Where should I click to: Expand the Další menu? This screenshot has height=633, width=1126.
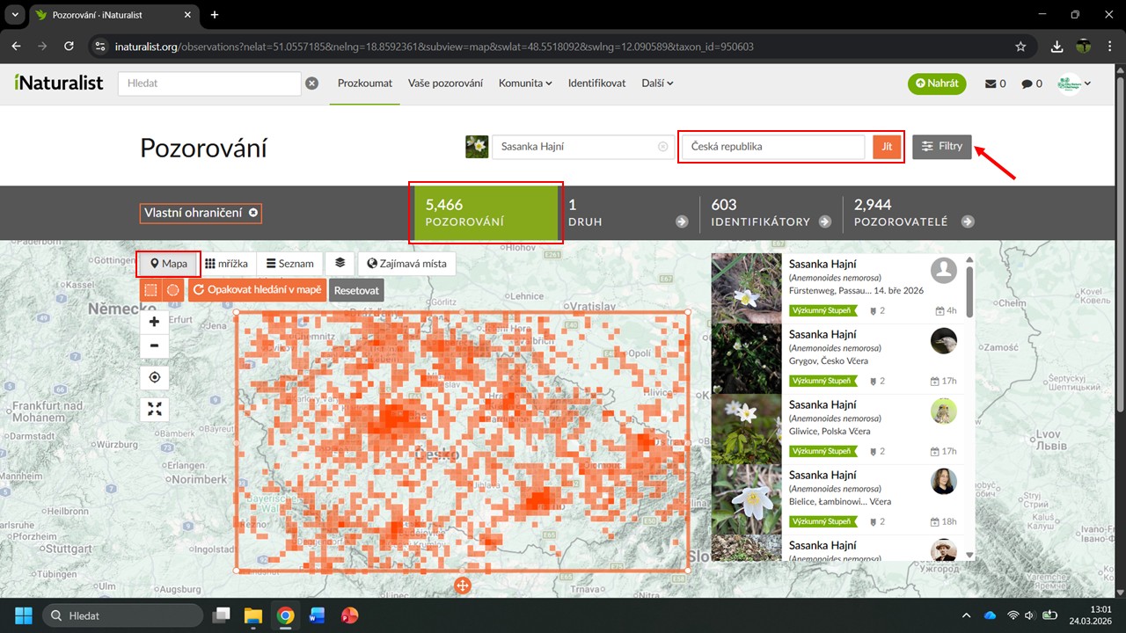(x=657, y=84)
